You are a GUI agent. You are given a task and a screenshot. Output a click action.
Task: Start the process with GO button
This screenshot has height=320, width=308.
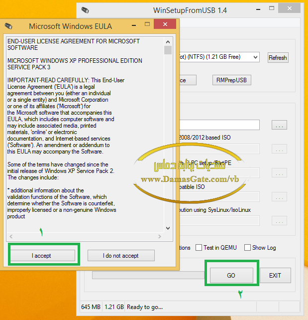point(231,275)
